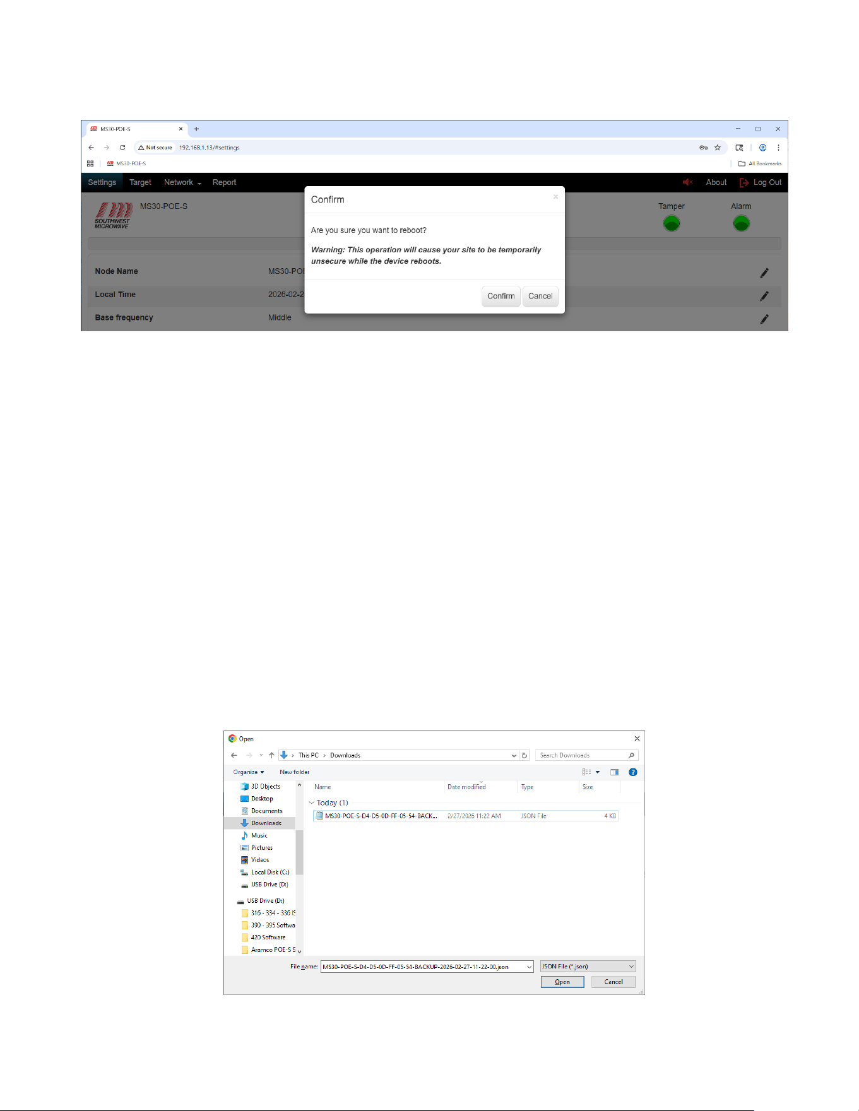Image resolution: width=859 pixels, height=1111 pixels.
Task: Expand the address path dropdown
Action: pos(514,755)
